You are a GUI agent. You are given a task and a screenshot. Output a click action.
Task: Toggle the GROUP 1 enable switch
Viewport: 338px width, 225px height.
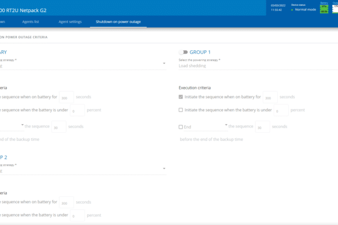pyautogui.click(x=183, y=52)
